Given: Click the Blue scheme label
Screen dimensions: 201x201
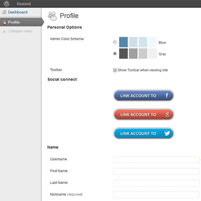Looking at the screenshot, I should tap(162, 43).
